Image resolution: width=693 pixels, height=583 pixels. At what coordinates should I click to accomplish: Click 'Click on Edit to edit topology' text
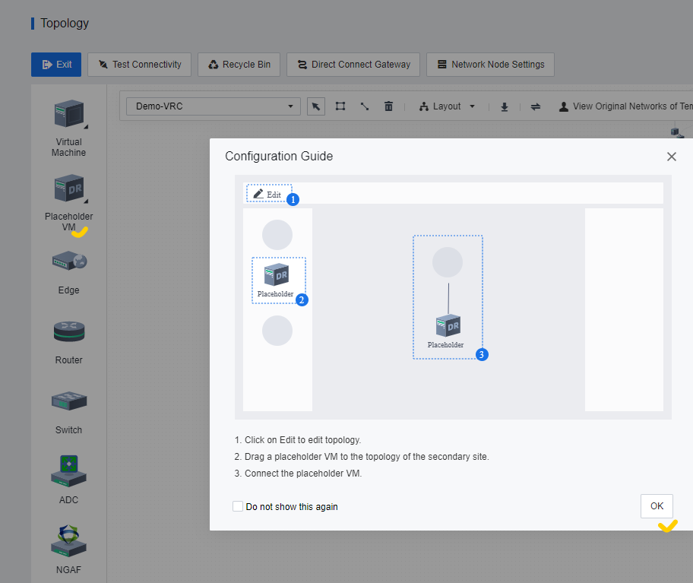pyautogui.click(x=302, y=440)
